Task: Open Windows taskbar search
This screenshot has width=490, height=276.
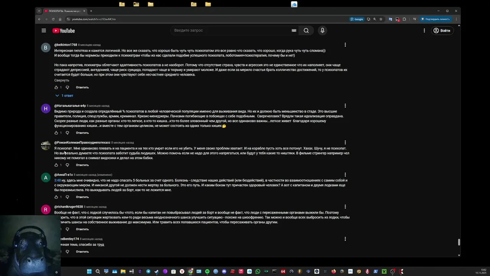Action: pos(98,271)
